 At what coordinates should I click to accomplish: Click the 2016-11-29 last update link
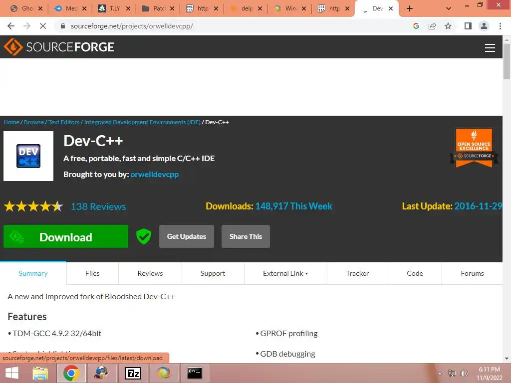coord(478,206)
